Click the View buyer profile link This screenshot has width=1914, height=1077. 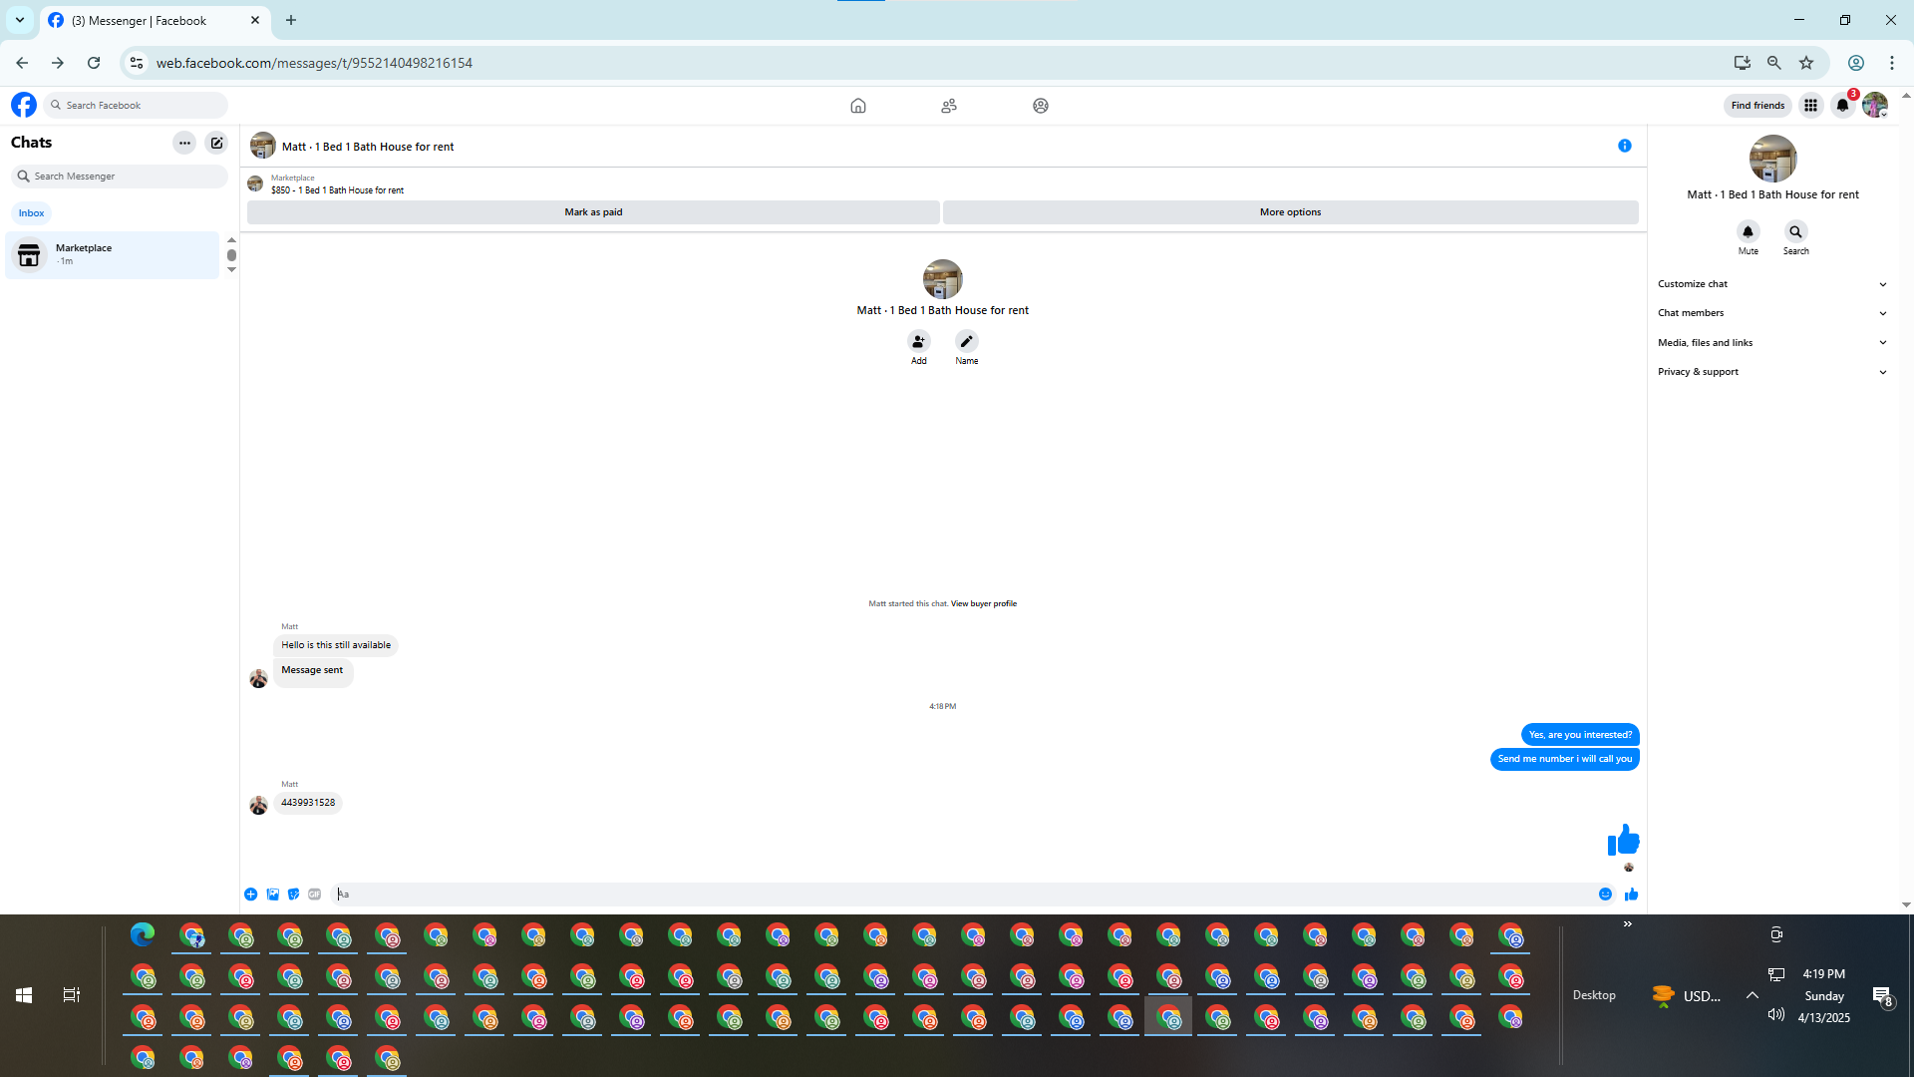point(983,603)
